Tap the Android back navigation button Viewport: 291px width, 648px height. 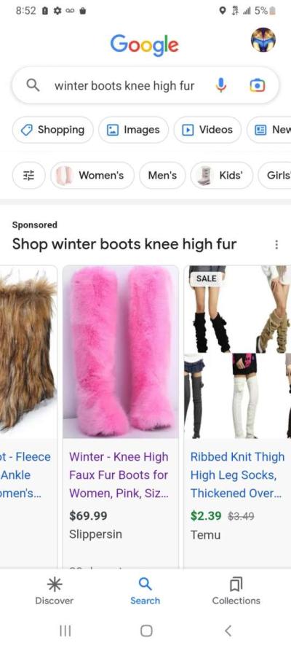[x=228, y=631]
